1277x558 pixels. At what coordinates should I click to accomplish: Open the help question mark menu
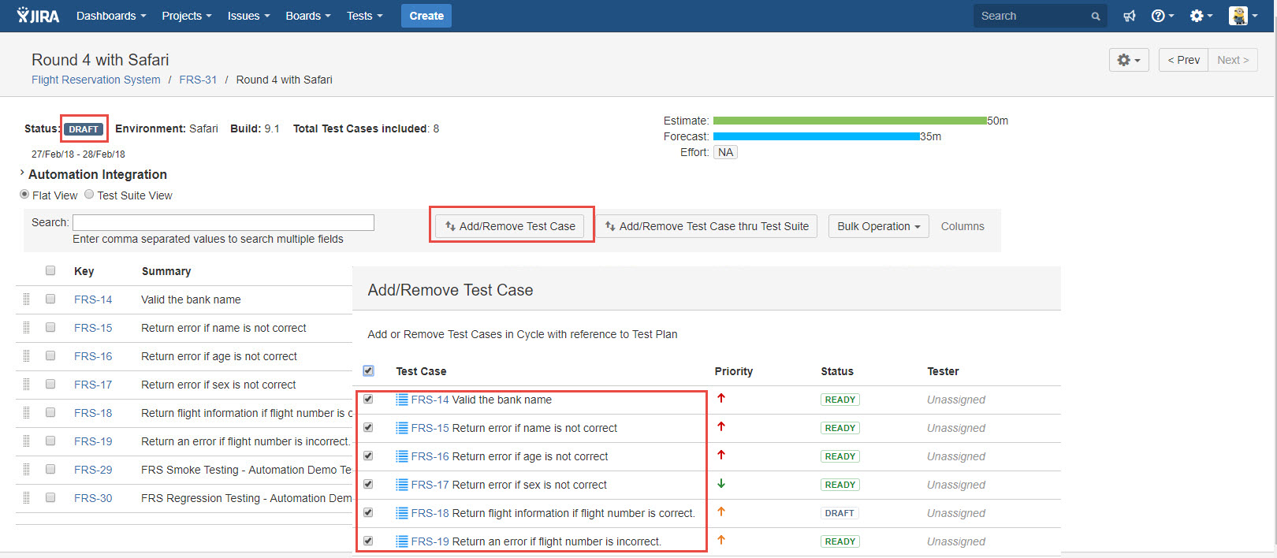[x=1162, y=16]
